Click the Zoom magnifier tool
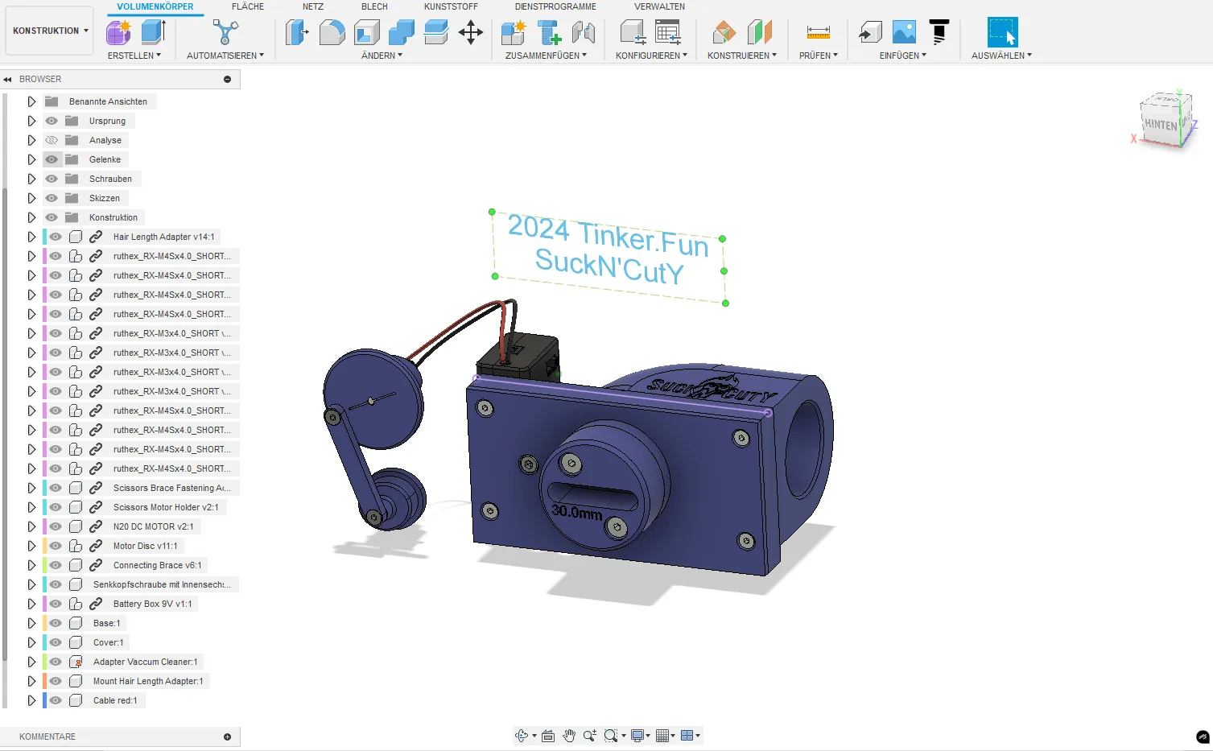Image resolution: width=1213 pixels, height=751 pixels. point(590,736)
